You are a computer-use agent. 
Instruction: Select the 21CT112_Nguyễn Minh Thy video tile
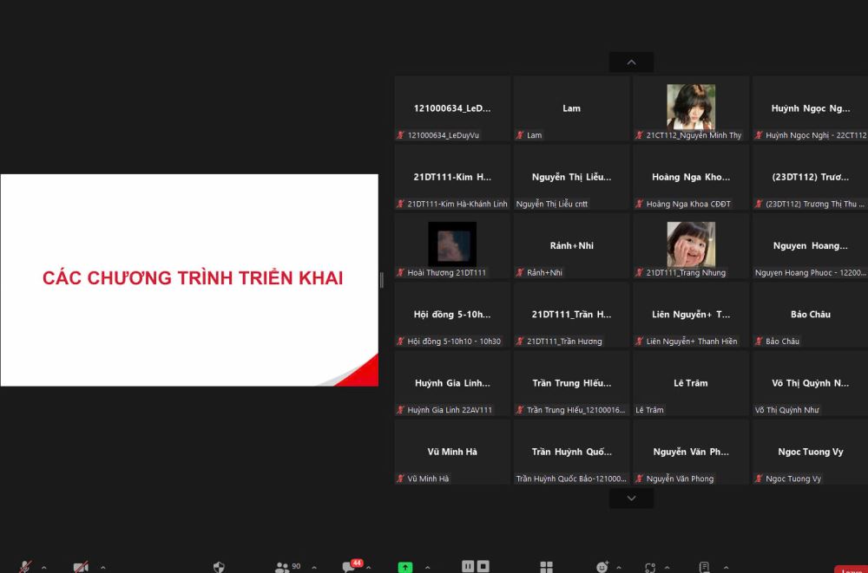691,108
